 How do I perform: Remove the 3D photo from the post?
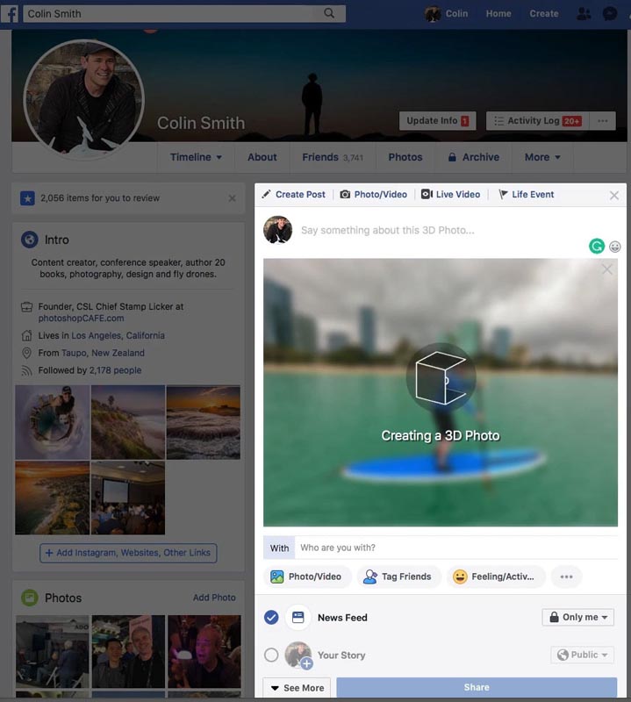(606, 269)
